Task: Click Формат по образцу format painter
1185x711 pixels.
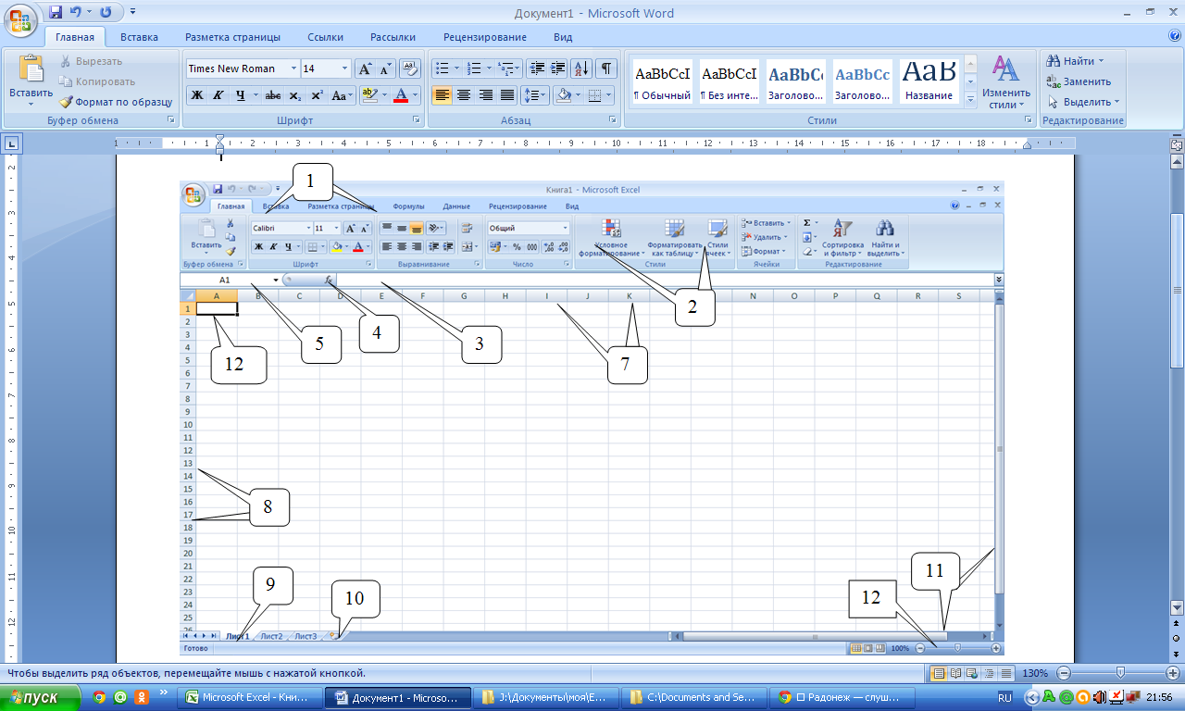Action: click(116, 102)
